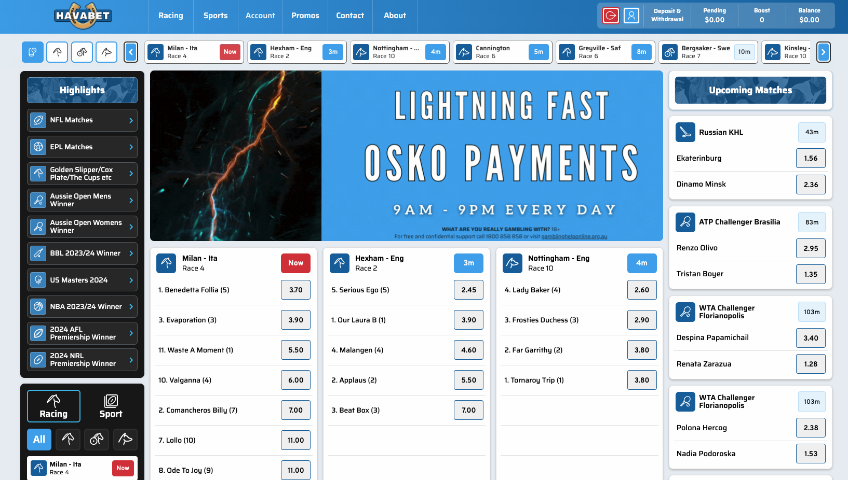
Task: Open the About page
Action: click(x=395, y=16)
